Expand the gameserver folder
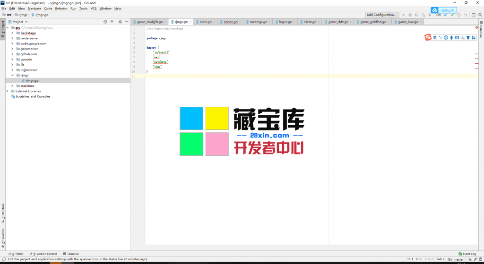484x264 pixels. (x=12, y=49)
